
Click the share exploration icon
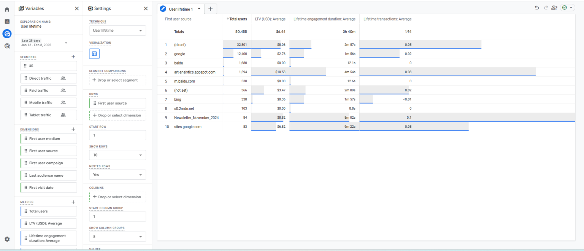[x=554, y=8]
